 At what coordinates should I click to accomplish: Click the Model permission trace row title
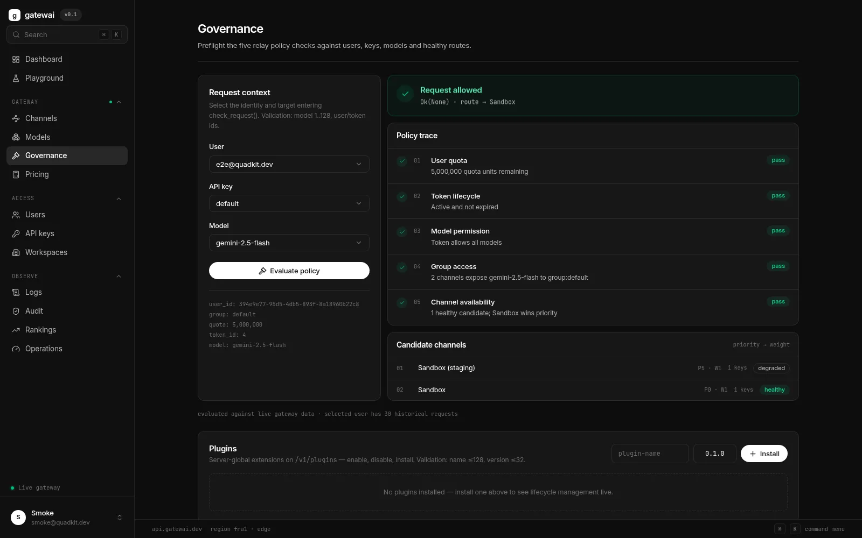point(460,231)
